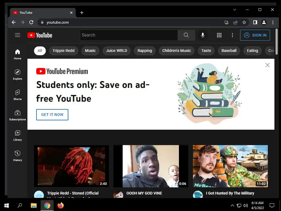
Task: Open Windows notification center
Action: point(272,206)
